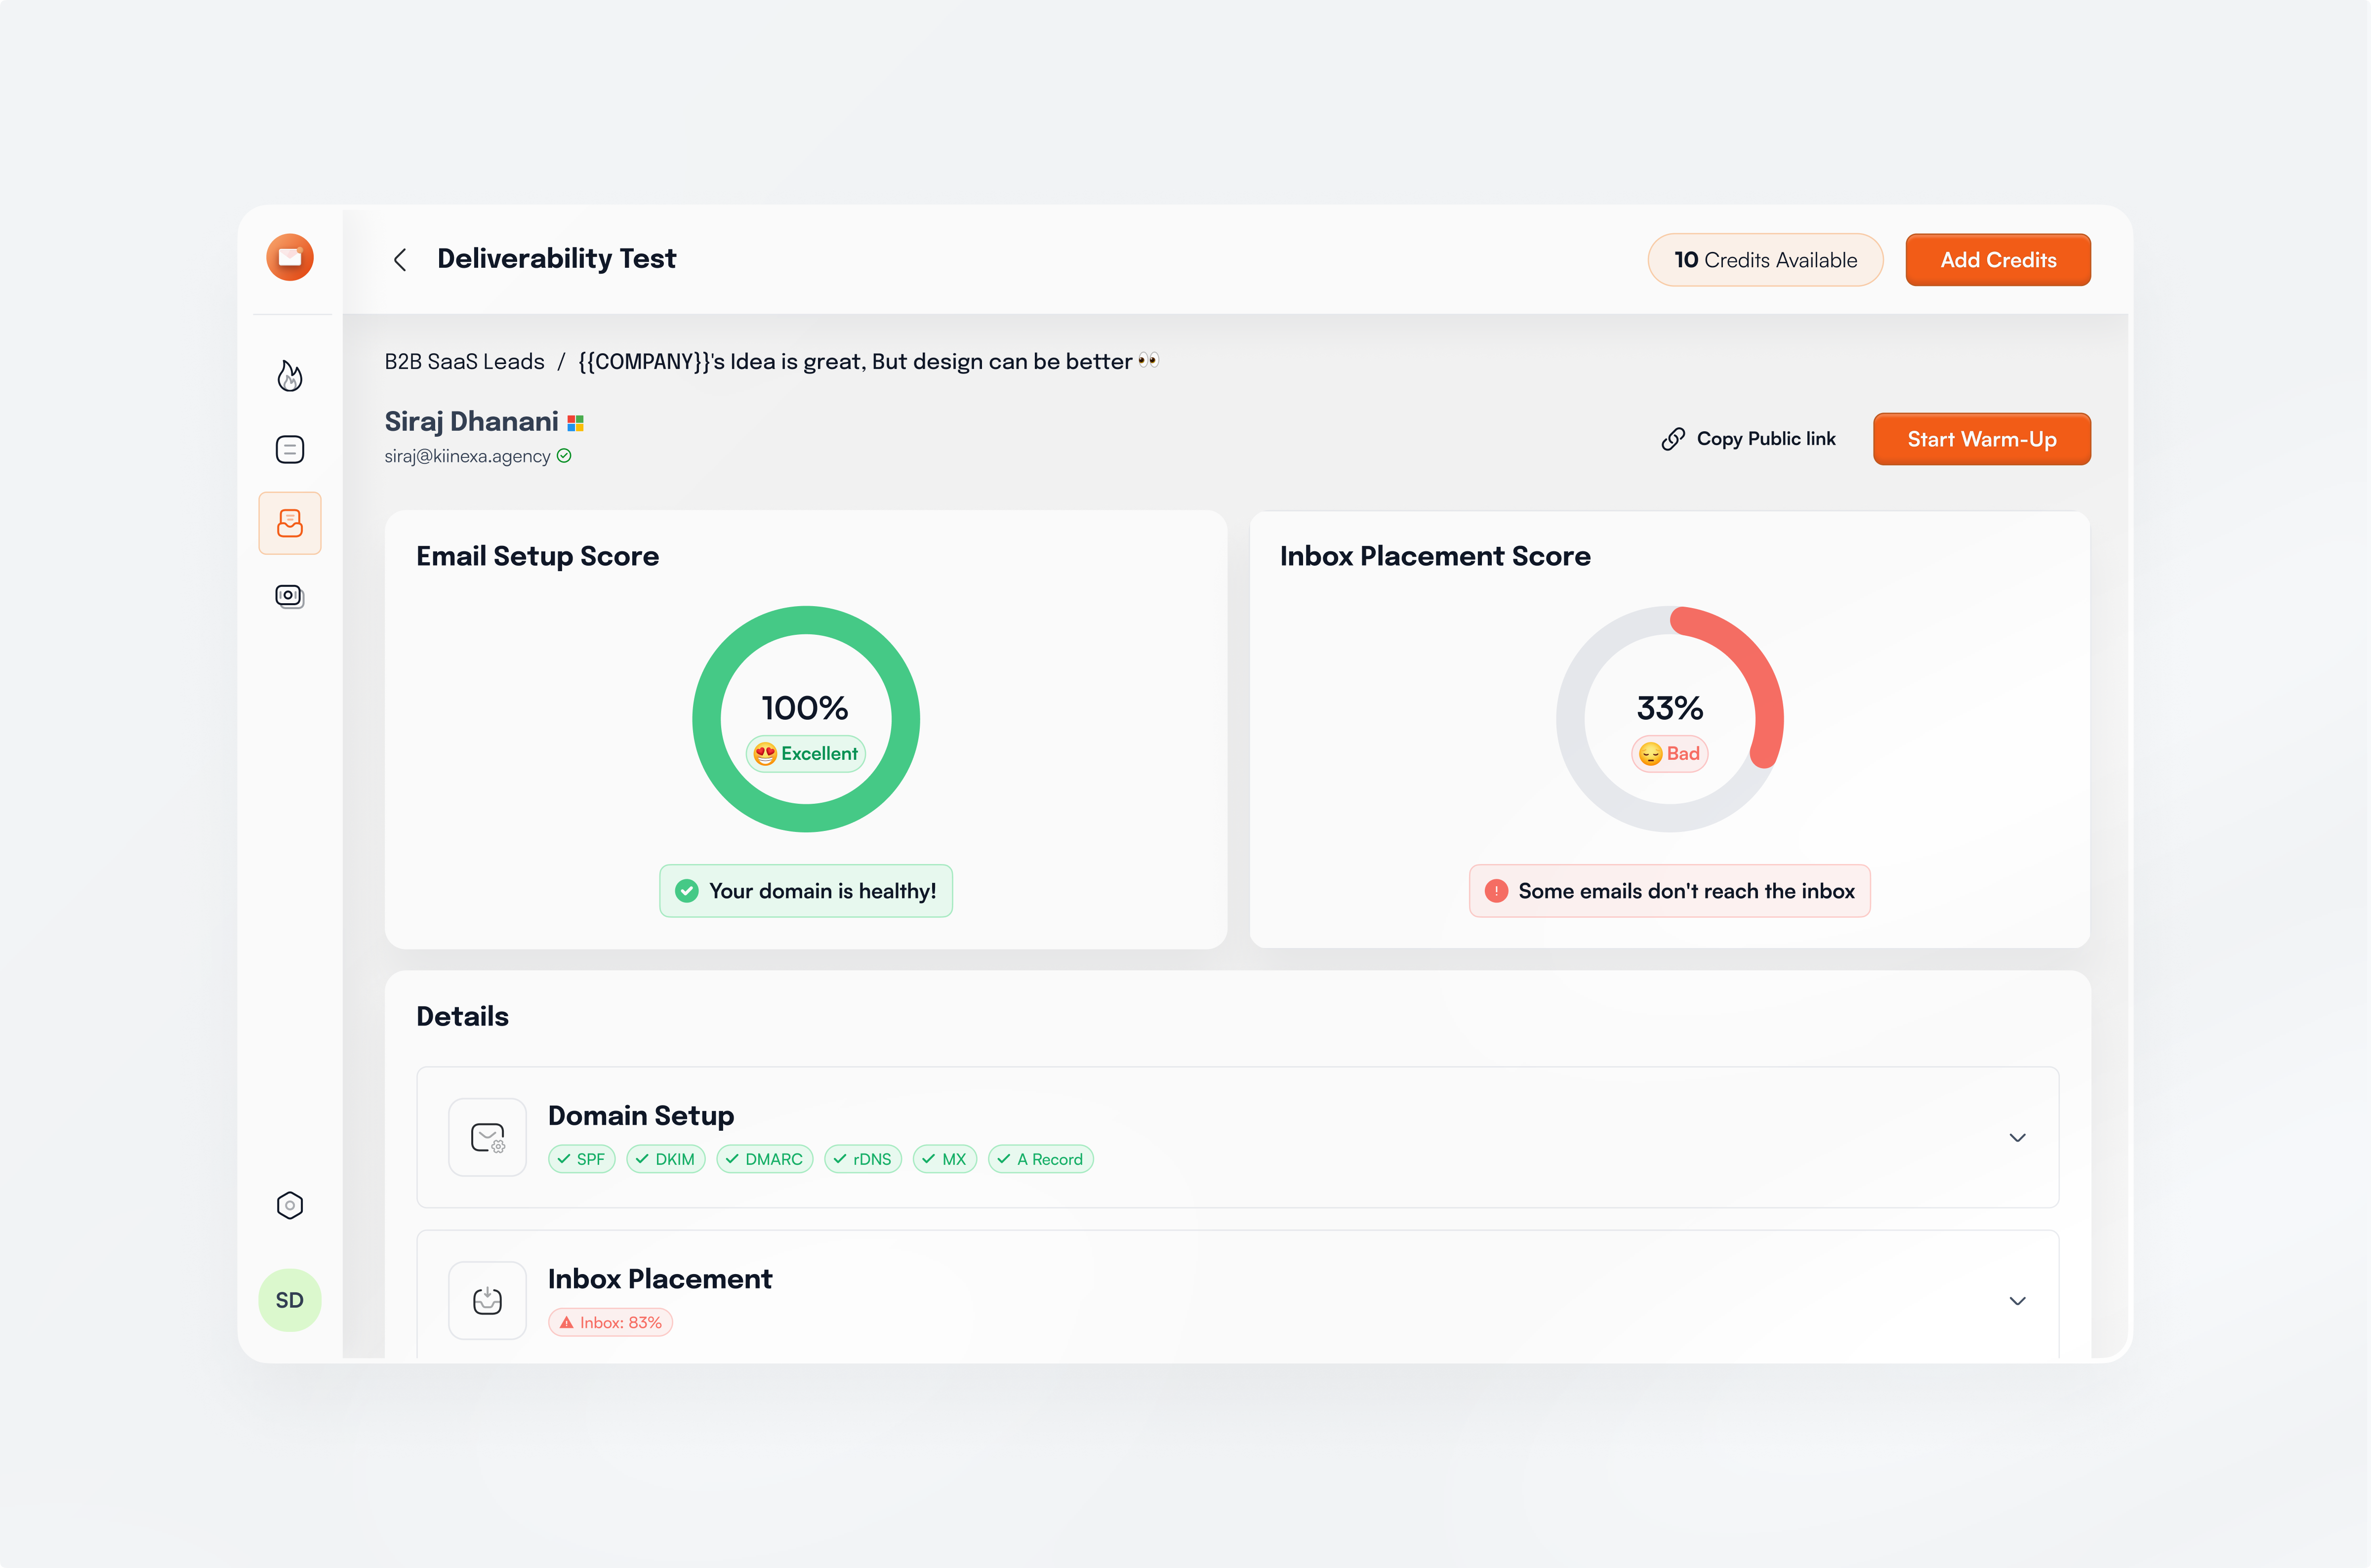
Task: Click the verified checkmark next to siraj@kiinexa.agency
Action: [x=565, y=456]
